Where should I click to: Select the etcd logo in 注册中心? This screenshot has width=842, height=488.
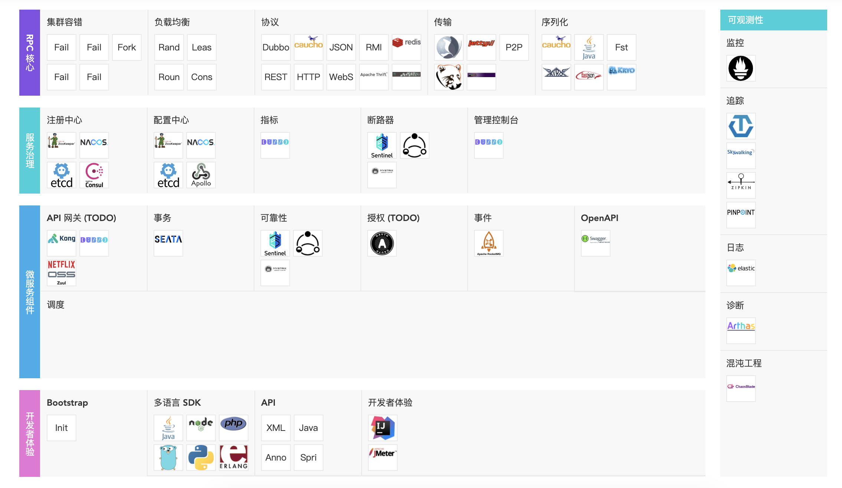tap(61, 175)
